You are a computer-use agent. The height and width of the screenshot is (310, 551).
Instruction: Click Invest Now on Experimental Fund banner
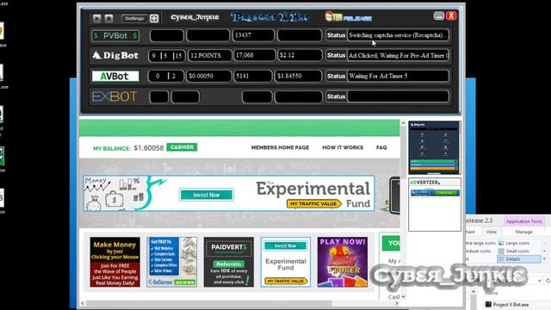207,195
